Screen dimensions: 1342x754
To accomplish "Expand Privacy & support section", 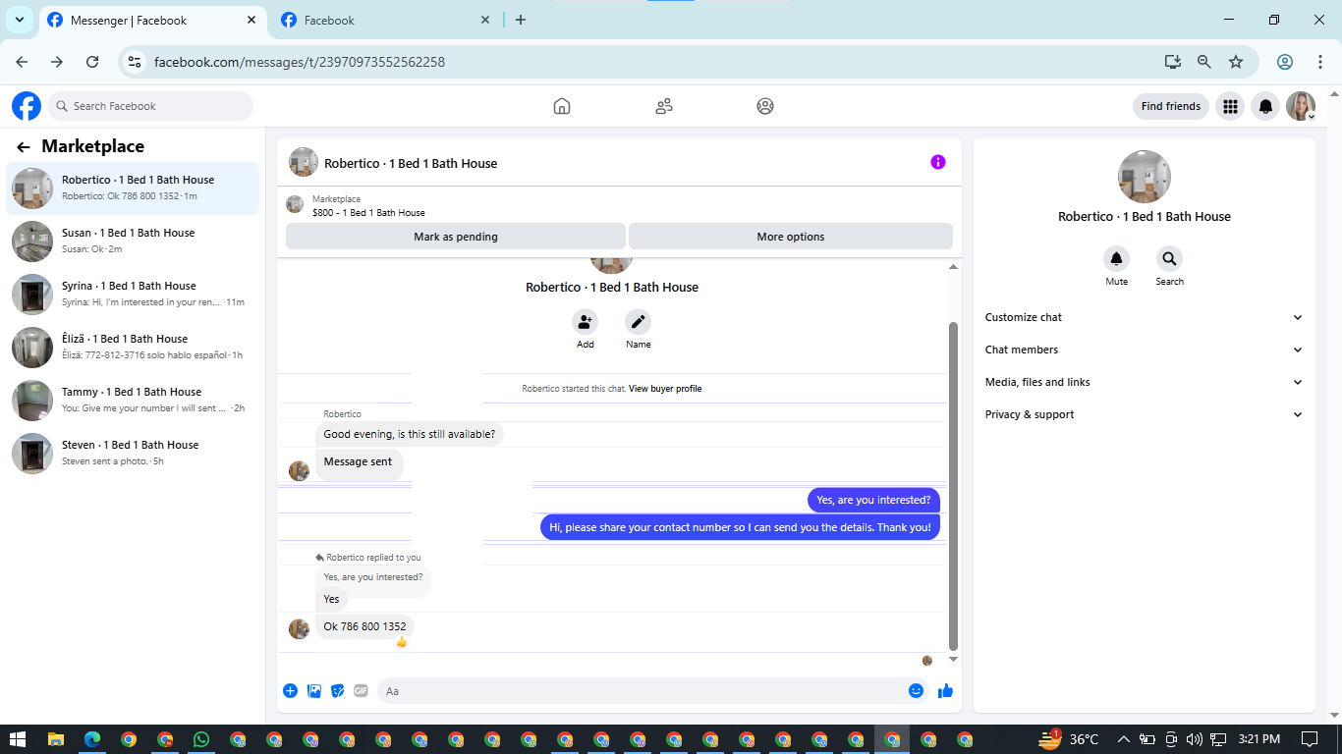I will 1145,414.
